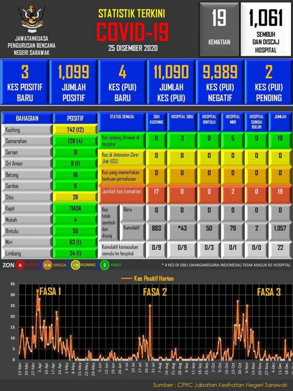The width and height of the screenshot is (293, 391).
Task: Click the *43 Hospital Sibu cell
Action: point(182,231)
